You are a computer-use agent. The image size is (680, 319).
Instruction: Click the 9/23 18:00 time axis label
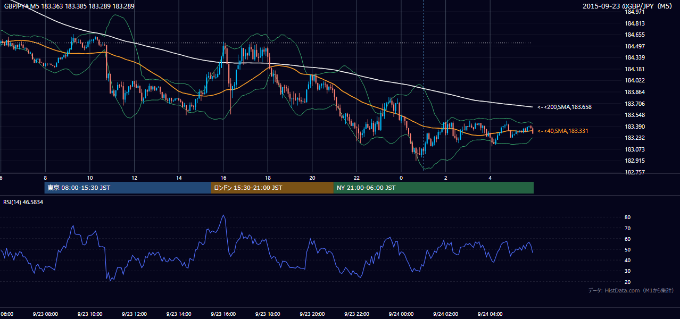pos(268,314)
